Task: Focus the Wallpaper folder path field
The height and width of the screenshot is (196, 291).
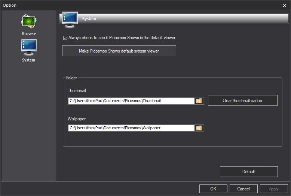Action: [131, 128]
